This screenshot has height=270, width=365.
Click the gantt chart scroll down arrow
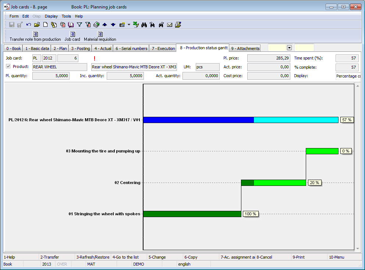tap(357, 249)
